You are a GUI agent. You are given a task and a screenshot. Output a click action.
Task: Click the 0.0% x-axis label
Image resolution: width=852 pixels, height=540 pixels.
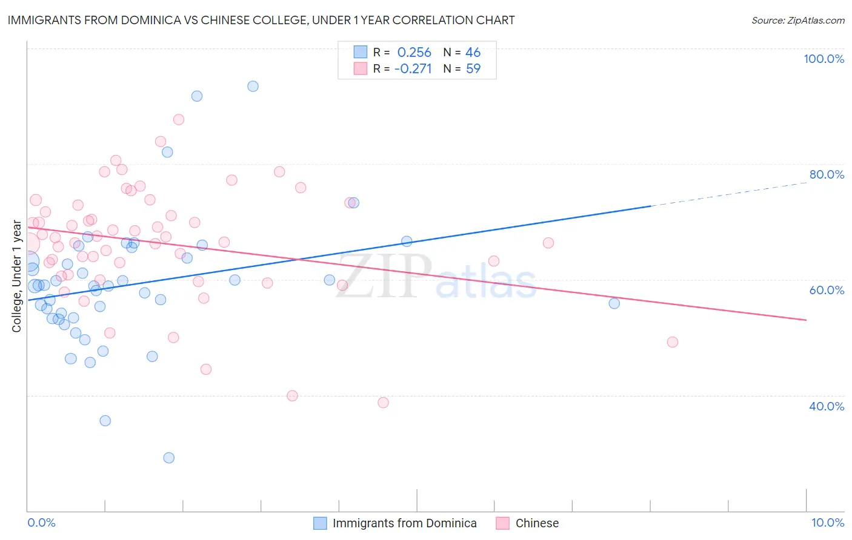pos(41,522)
